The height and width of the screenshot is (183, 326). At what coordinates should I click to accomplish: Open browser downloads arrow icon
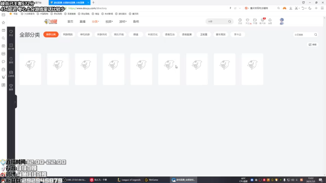point(291,8)
